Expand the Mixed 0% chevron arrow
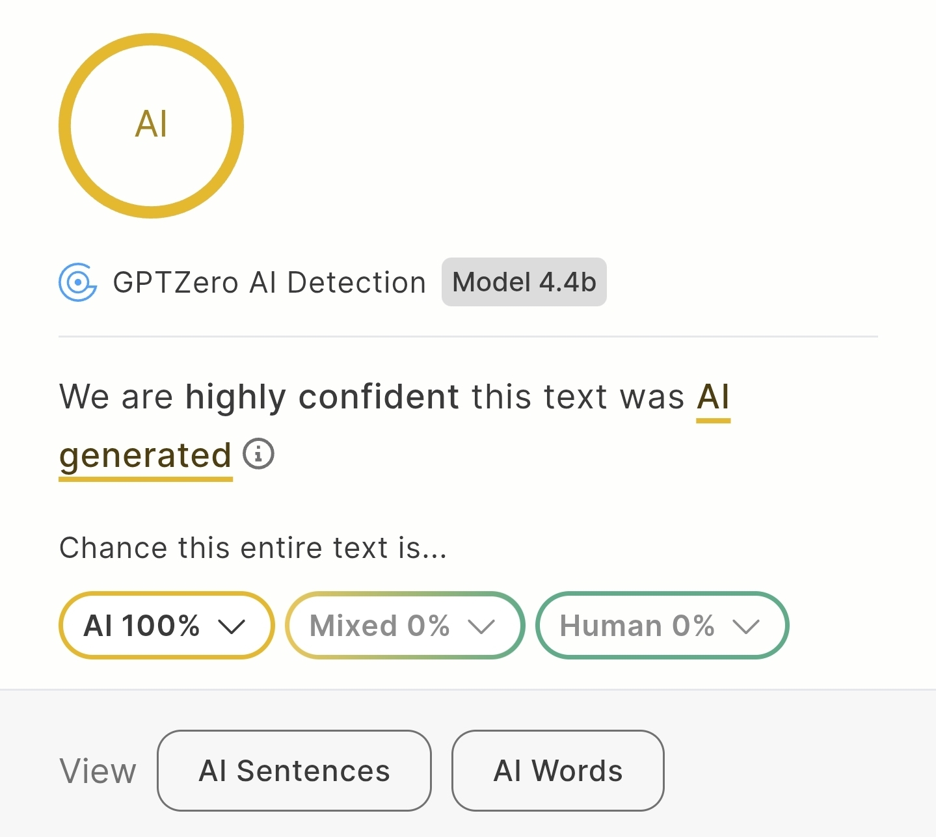The height and width of the screenshot is (837, 936). pyautogui.click(x=481, y=626)
